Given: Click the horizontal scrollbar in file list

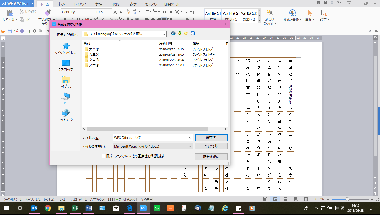Looking at the screenshot, I should [147, 129].
